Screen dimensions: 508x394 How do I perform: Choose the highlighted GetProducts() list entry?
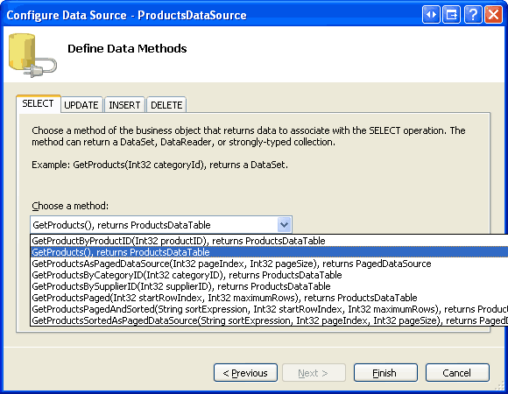pyautogui.click(x=270, y=252)
